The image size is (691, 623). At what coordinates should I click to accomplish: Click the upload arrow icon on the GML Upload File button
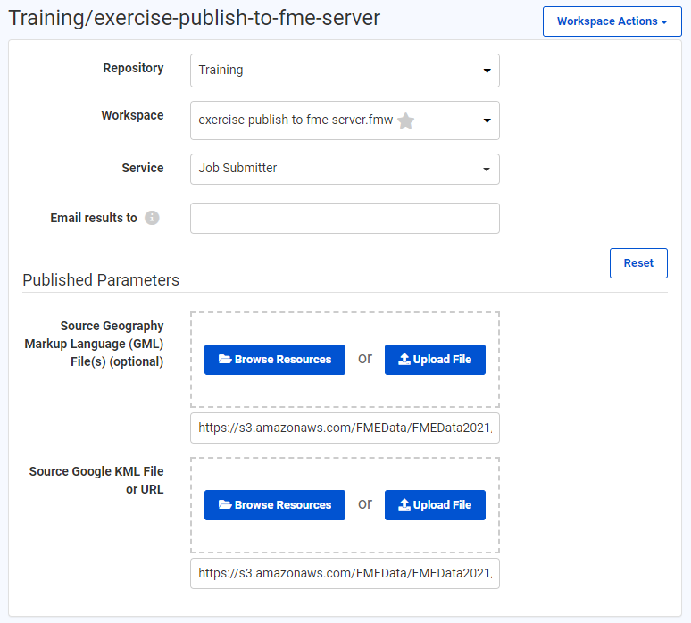pyautogui.click(x=404, y=360)
